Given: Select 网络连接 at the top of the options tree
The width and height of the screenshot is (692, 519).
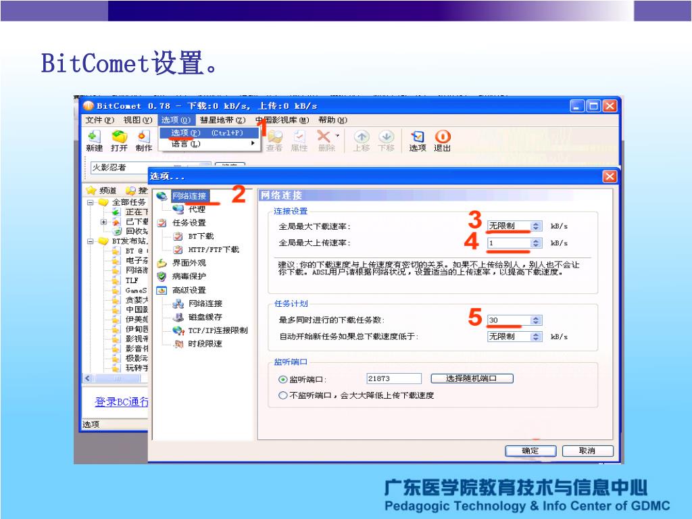Looking at the screenshot, I should pos(189,196).
